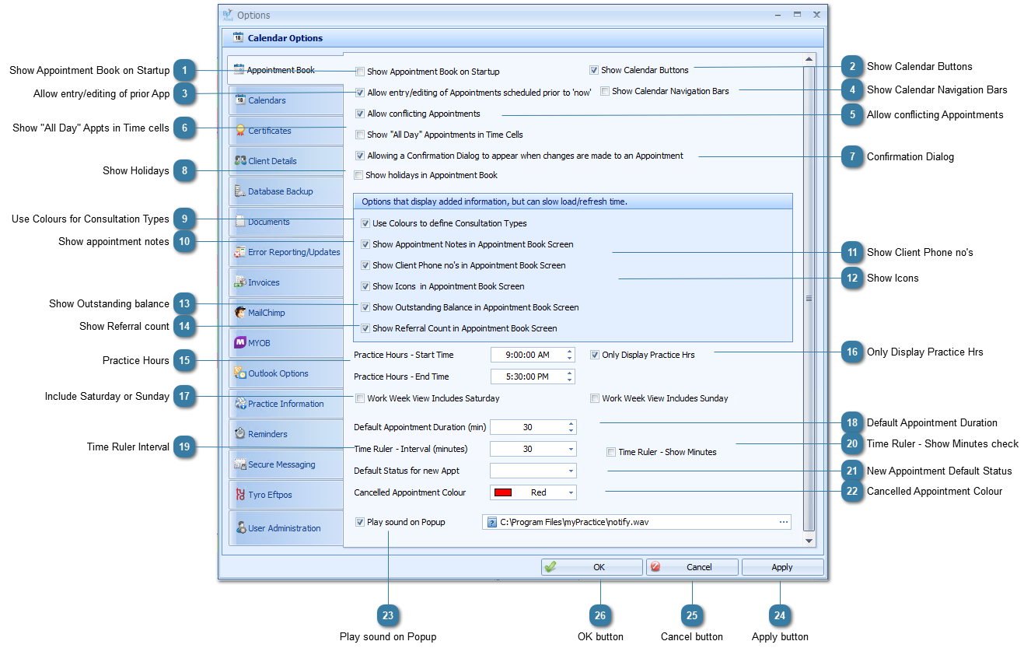Open Default Status for new Appt dropdown

tap(571, 471)
